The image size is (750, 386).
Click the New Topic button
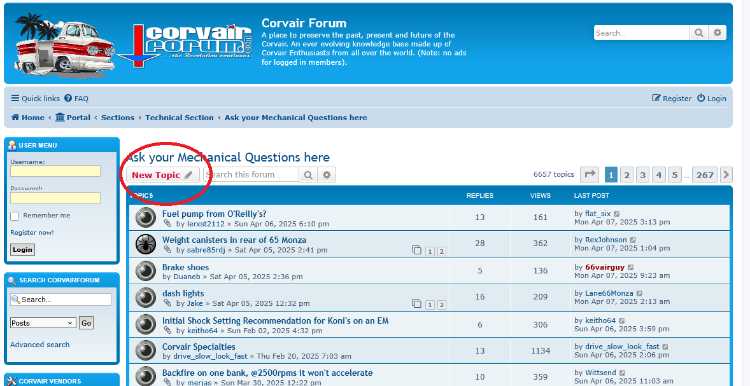pyautogui.click(x=162, y=175)
